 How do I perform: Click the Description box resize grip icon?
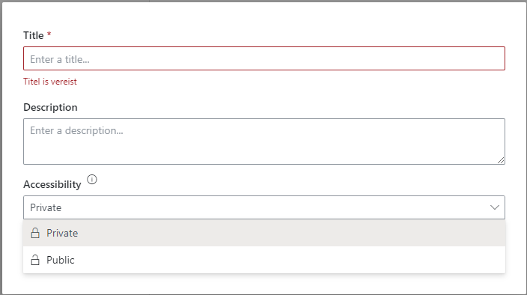[x=501, y=160]
